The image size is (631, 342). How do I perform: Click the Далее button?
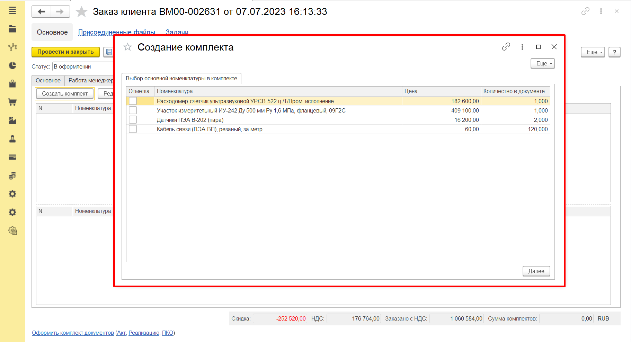[x=536, y=271]
